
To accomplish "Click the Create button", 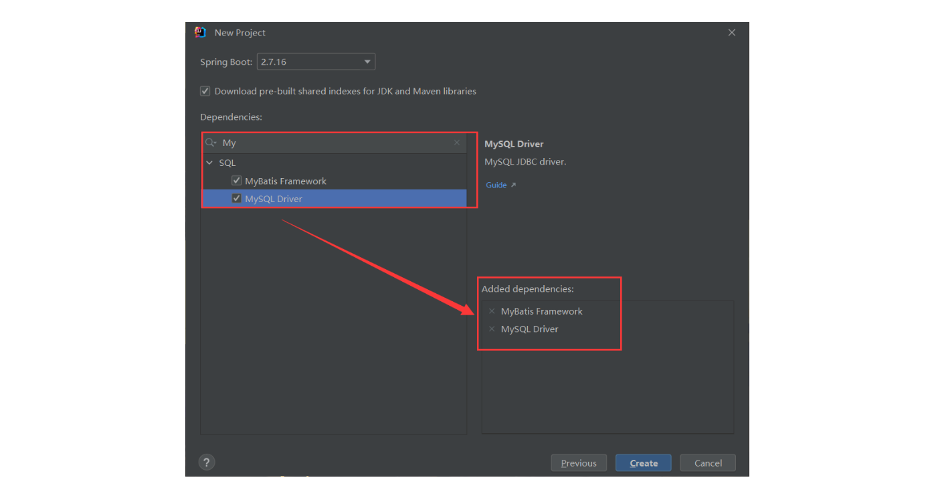I will click(644, 463).
